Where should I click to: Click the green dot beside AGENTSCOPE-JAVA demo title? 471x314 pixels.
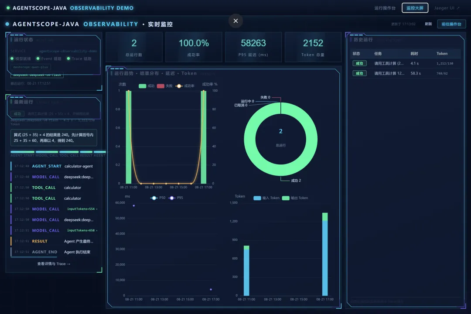[8, 8]
